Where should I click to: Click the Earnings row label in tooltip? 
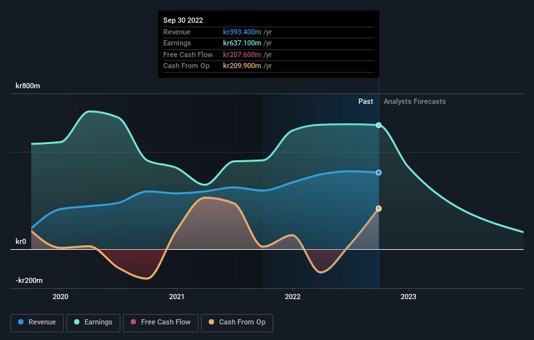[177, 43]
